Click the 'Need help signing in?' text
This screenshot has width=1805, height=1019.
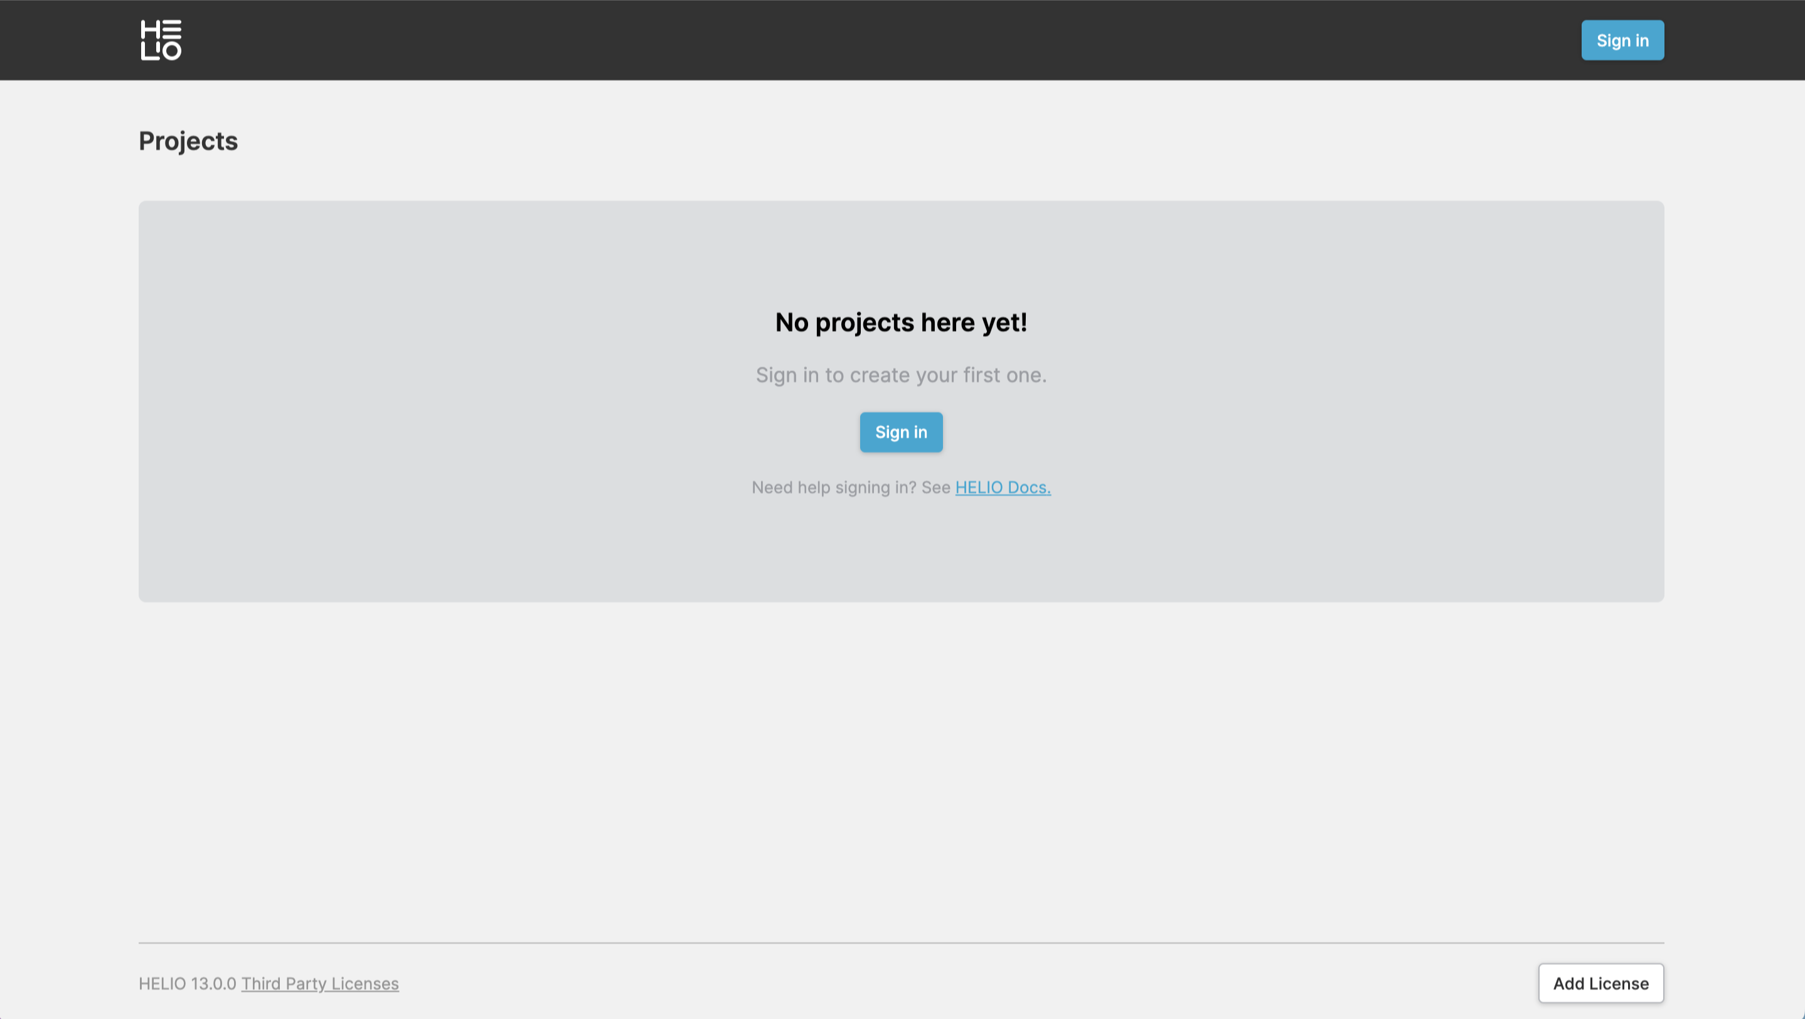pos(833,487)
